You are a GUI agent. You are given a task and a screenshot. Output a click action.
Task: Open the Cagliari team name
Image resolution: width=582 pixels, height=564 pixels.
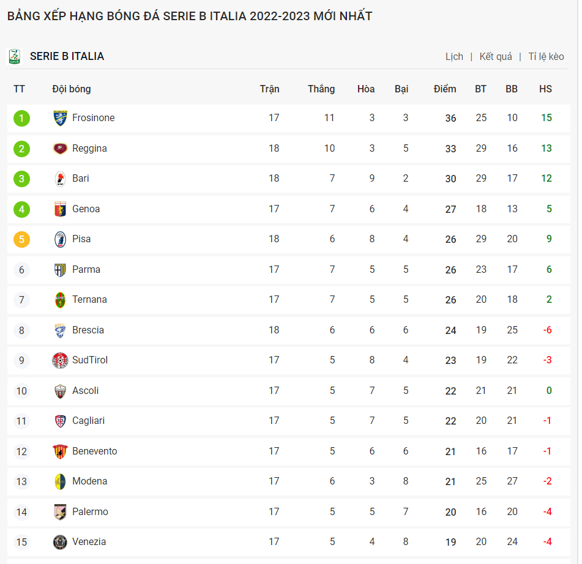point(88,421)
